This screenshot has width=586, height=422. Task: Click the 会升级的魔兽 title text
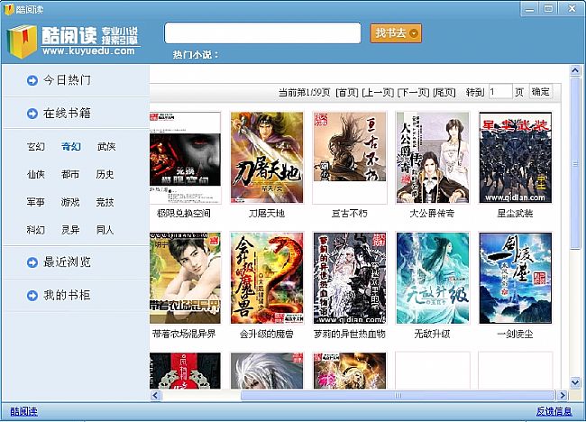point(267,334)
